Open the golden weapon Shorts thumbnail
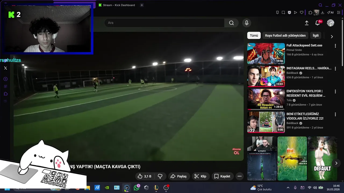 (x=292, y=158)
